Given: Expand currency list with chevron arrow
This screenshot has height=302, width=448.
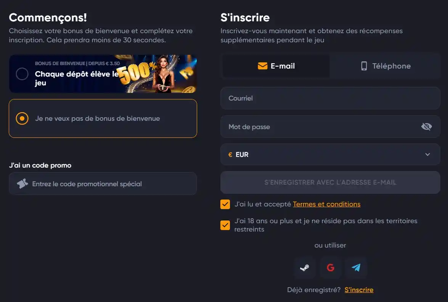Looking at the screenshot, I should point(427,155).
